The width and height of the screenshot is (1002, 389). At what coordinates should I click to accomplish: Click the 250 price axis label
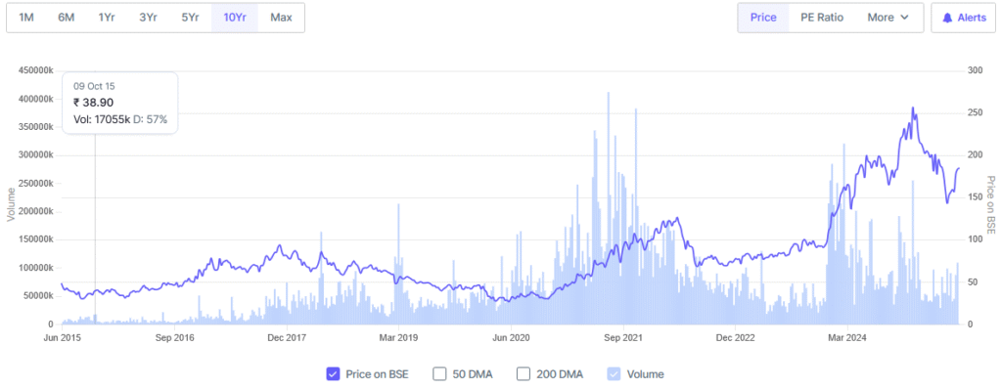point(976,113)
